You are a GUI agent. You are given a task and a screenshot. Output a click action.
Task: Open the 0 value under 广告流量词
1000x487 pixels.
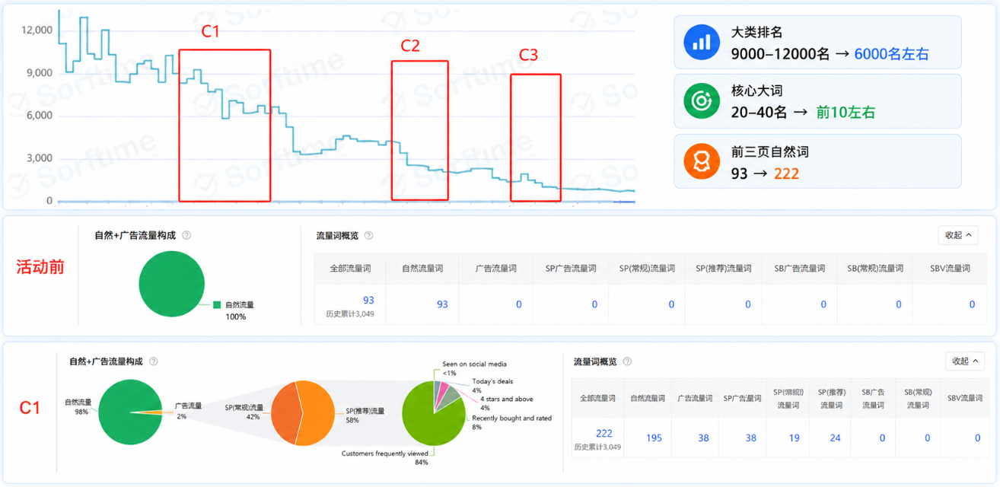tap(519, 304)
